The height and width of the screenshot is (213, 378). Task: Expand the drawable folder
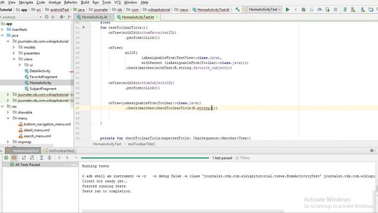tap(8, 112)
